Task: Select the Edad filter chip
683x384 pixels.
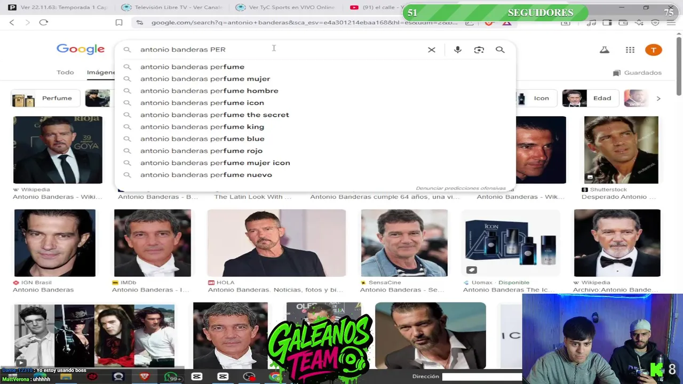Action: [591, 98]
